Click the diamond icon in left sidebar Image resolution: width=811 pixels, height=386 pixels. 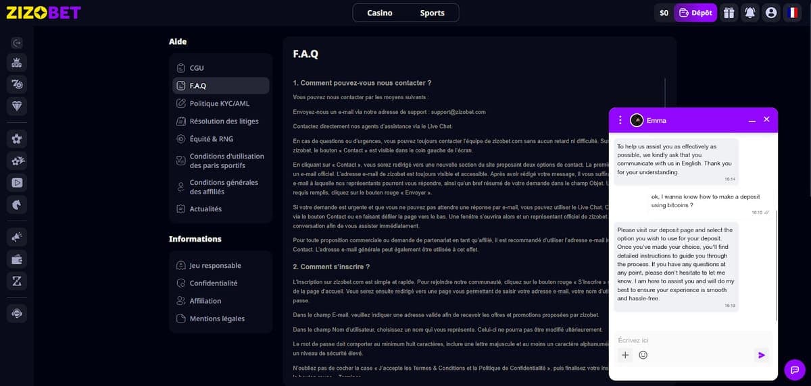pyautogui.click(x=17, y=106)
